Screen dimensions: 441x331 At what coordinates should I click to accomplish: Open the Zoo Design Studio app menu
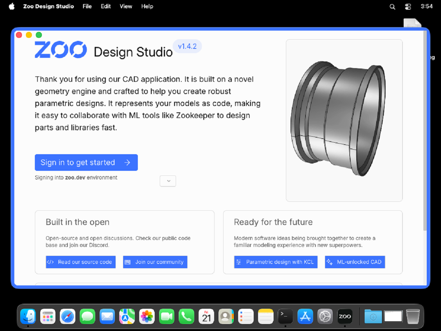click(x=48, y=6)
